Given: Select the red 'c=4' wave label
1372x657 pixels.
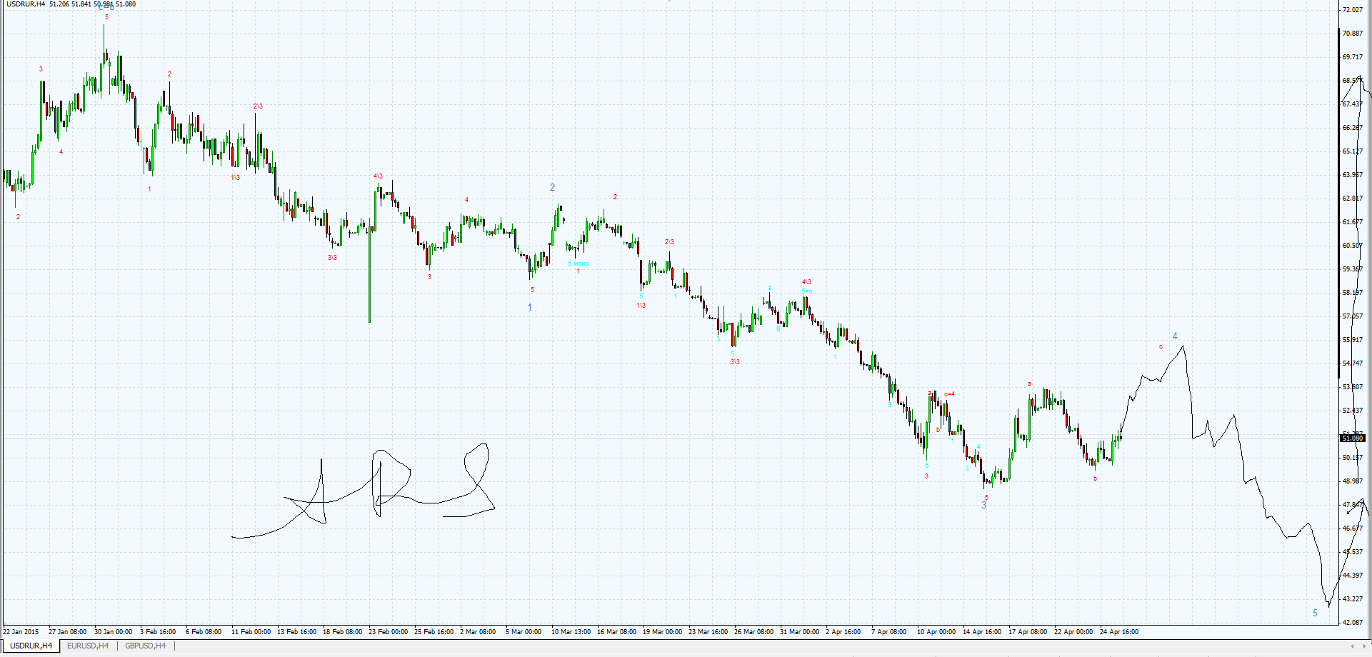Looking at the screenshot, I should click(x=949, y=394).
